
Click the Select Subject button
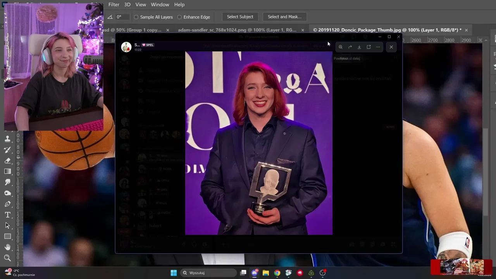[x=240, y=17]
